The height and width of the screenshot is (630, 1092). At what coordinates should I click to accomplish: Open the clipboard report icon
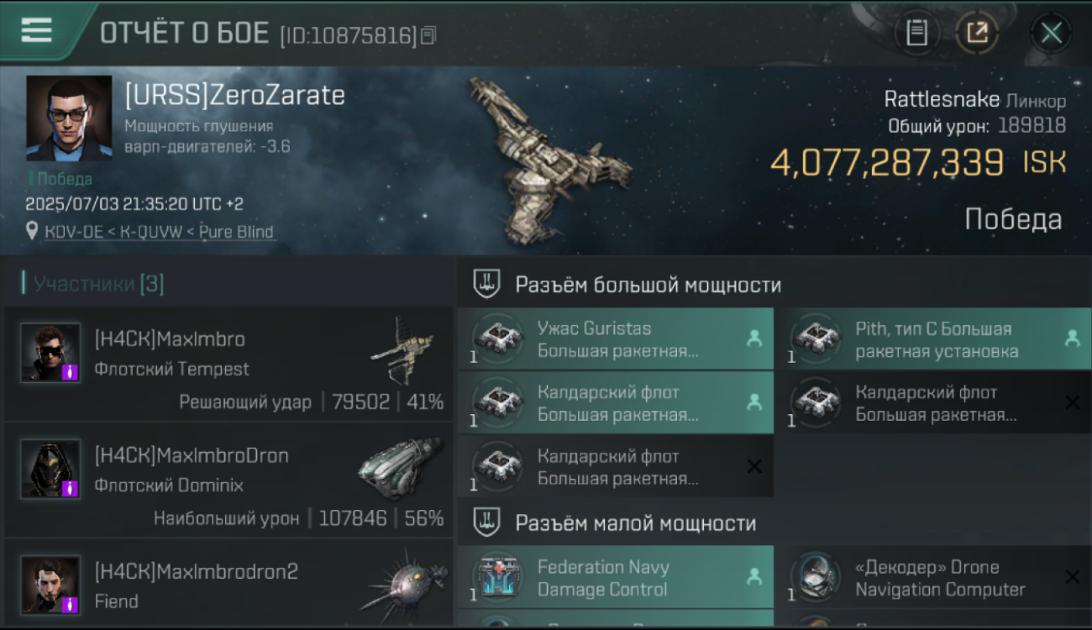916,34
